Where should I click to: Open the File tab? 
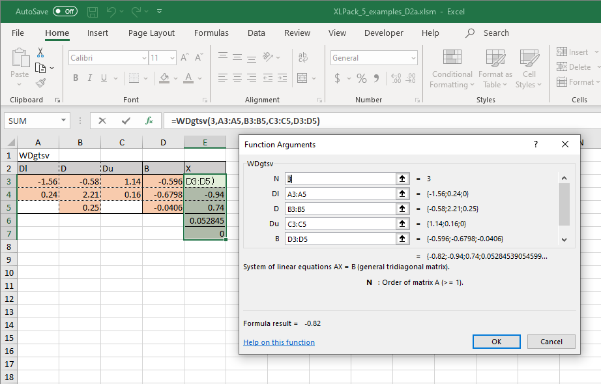tap(18, 33)
